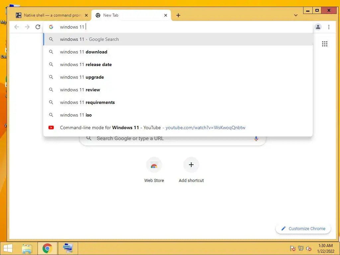Viewport: 340px width, 255px height.
Task: Select 'windows 11 - Google Search' suggestion
Action: pyautogui.click(x=178, y=39)
